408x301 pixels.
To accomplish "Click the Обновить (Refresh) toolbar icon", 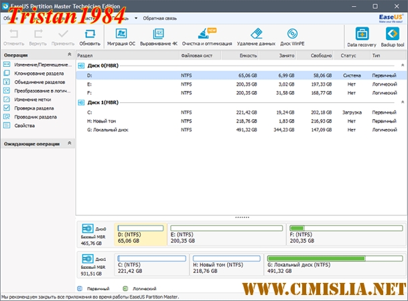I will coord(89,36).
